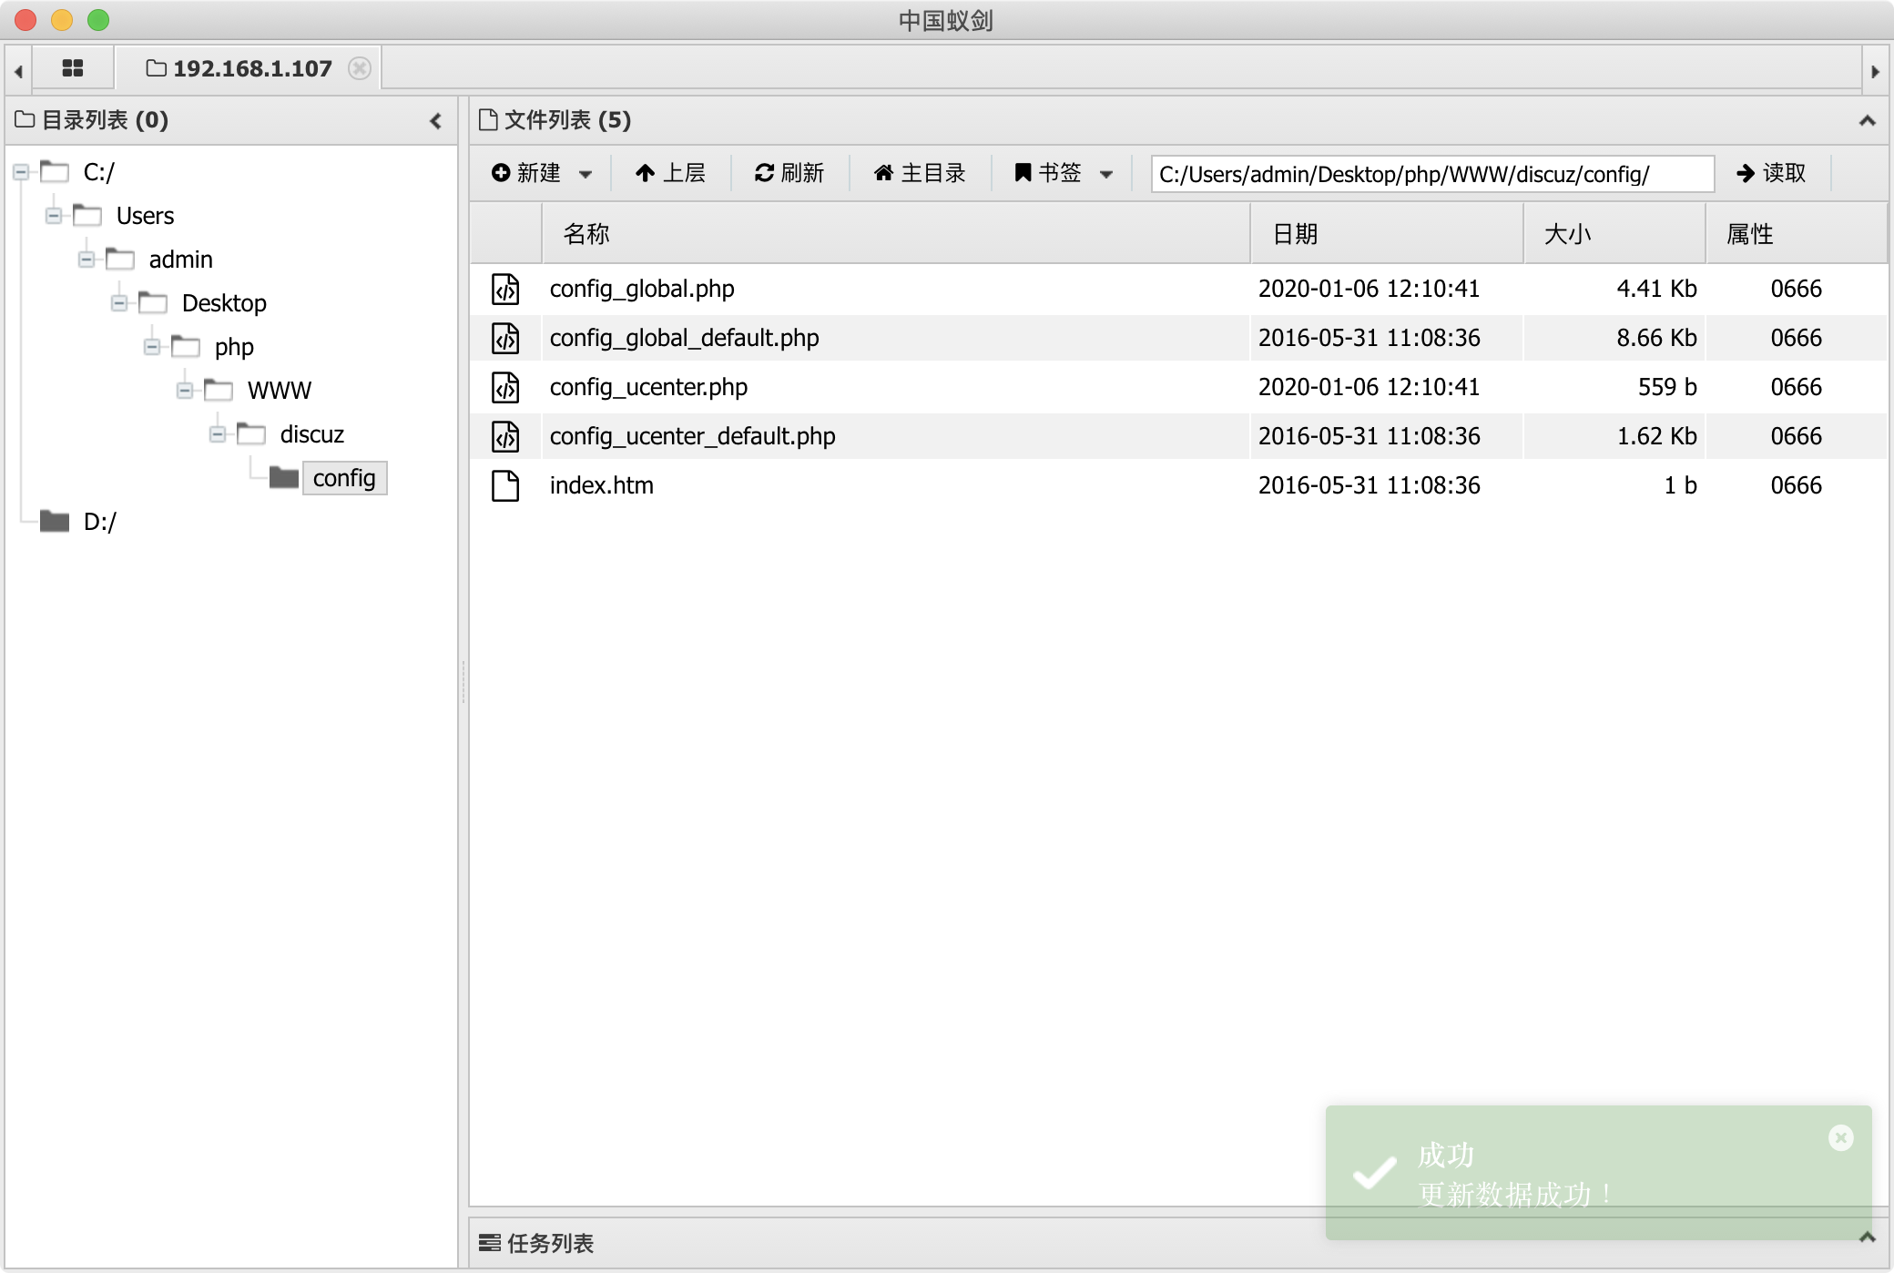Screen dimensions: 1894x1273
Task: Collapse the C:/ tree node
Action: [21, 171]
